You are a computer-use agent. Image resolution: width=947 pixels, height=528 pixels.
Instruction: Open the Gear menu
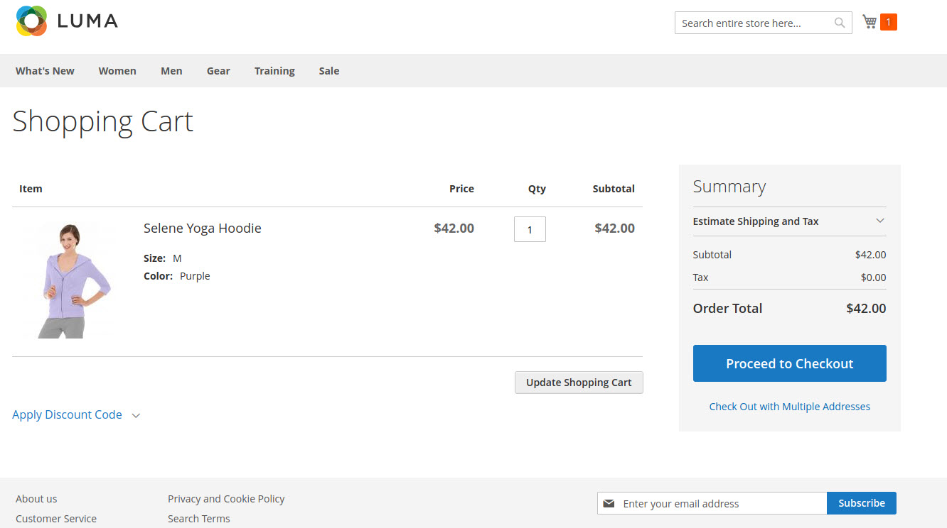click(x=218, y=71)
